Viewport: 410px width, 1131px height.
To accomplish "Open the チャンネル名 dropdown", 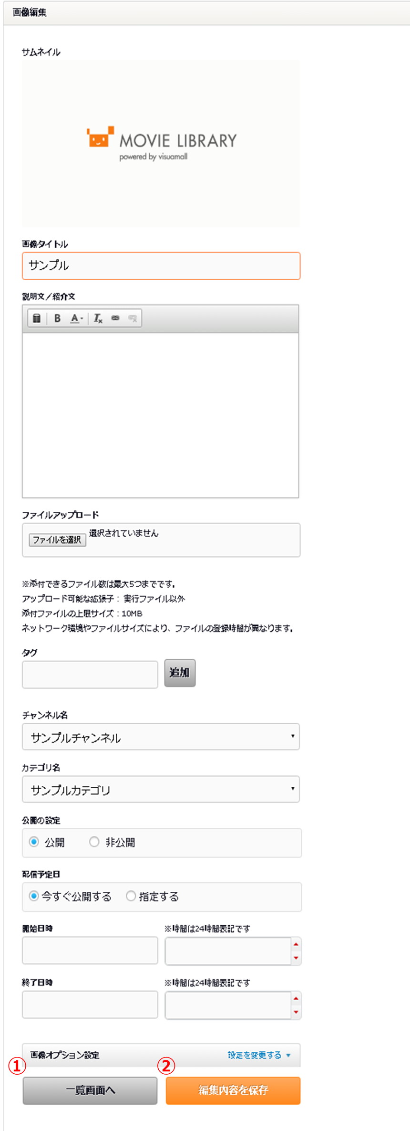I will (x=161, y=737).
